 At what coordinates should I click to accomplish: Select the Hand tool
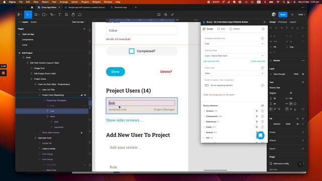[73, 15]
